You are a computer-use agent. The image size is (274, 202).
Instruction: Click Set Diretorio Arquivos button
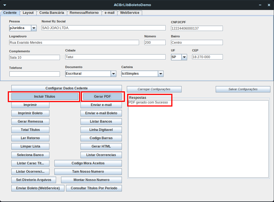(34, 180)
